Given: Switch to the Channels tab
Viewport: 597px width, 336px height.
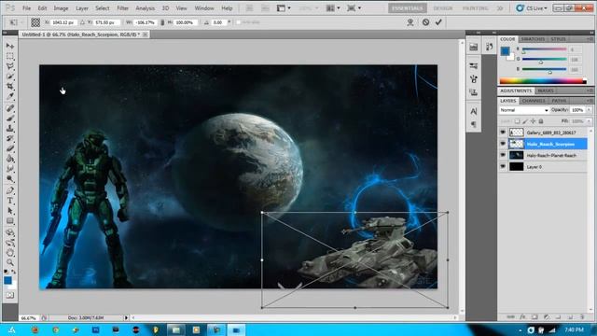Looking at the screenshot, I should click(x=534, y=101).
